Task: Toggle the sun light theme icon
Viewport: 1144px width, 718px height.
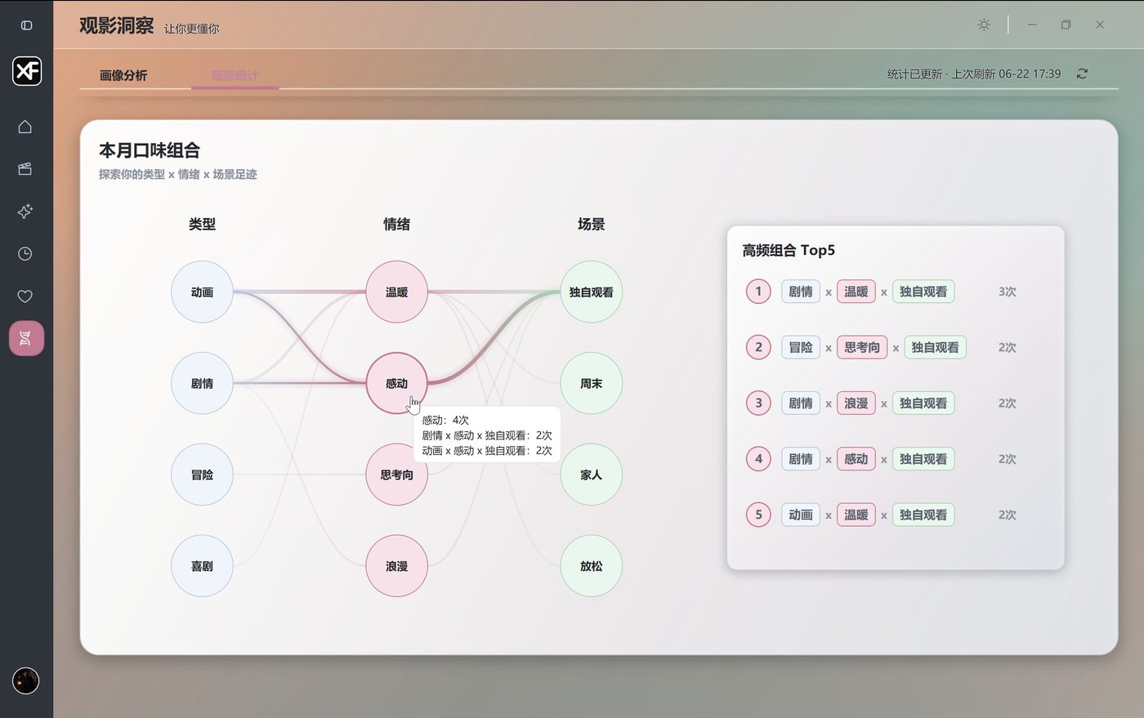Action: tap(984, 25)
